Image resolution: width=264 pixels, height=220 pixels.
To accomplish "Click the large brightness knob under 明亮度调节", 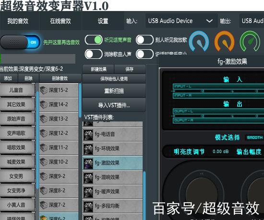I will pos(202,195).
